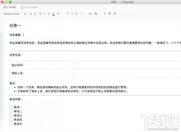This screenshot has width=181, height=132.
Task: Click the empty cell beside 起止时间
Action: (x=128, y=65)
